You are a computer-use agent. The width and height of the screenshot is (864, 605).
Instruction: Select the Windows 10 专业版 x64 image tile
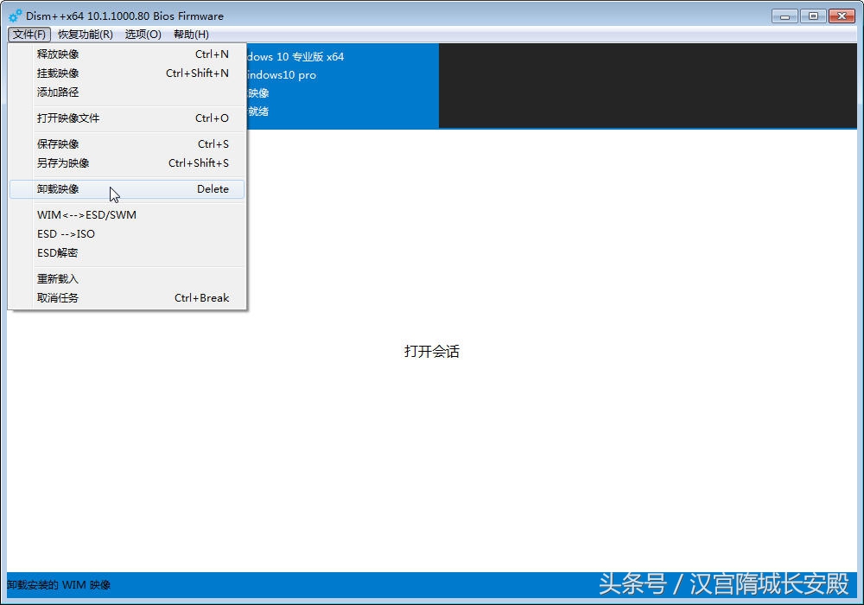point(342,86)
